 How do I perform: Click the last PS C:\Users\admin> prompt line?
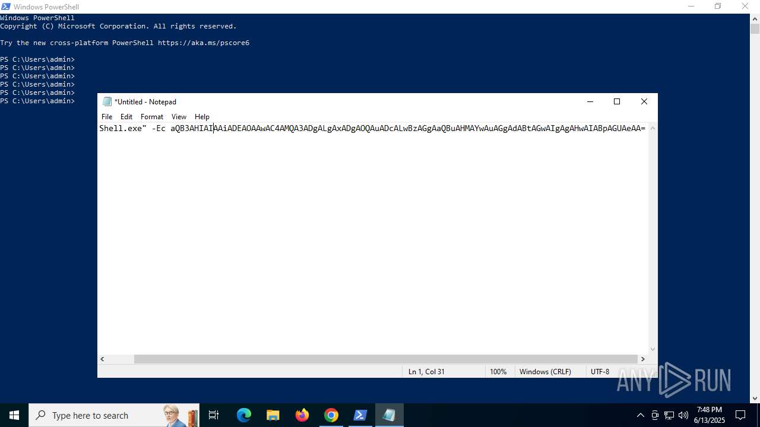click(x=37, y=101)
